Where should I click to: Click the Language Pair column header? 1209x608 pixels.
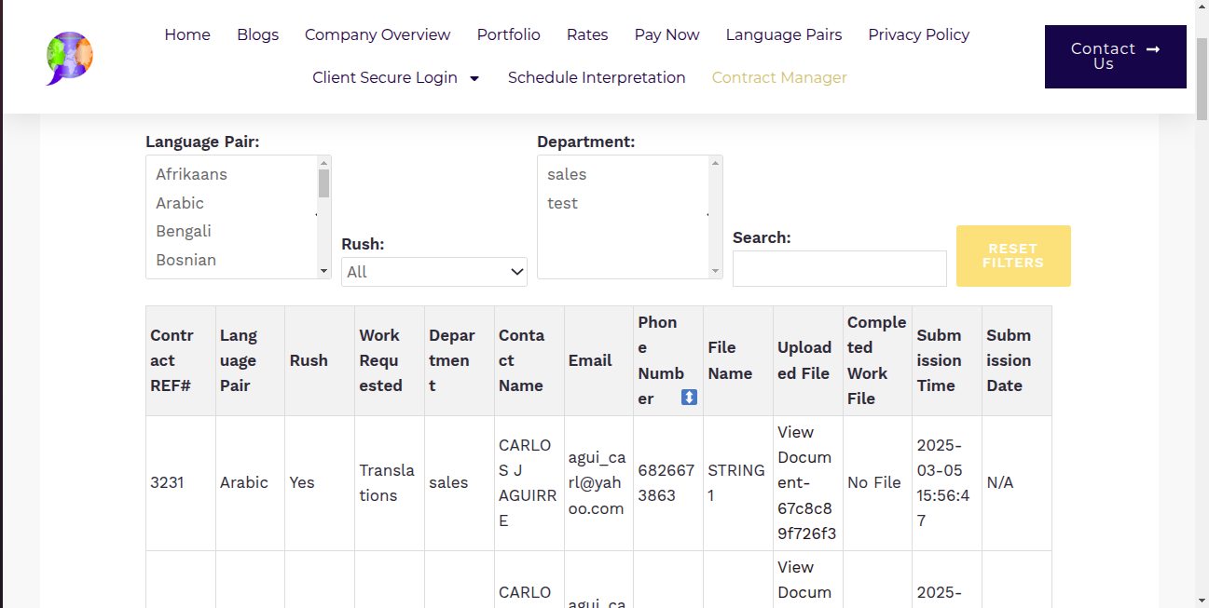pos(251,360)
